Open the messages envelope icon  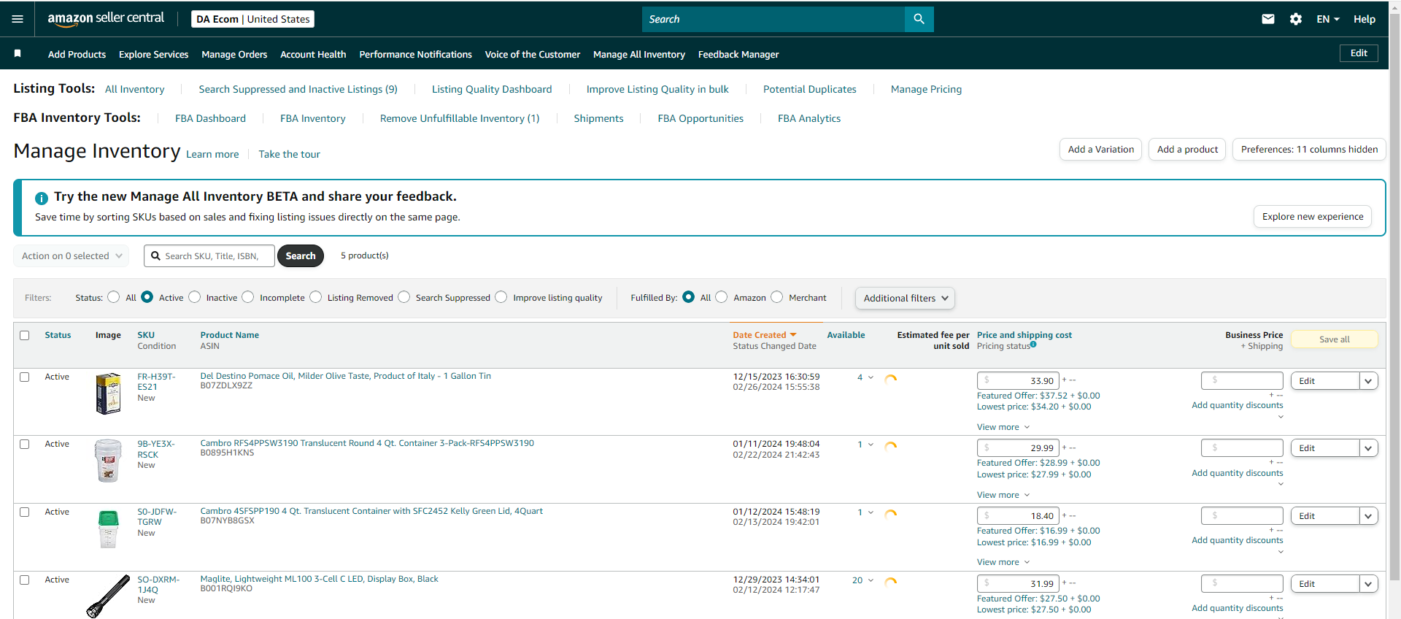1268,19
